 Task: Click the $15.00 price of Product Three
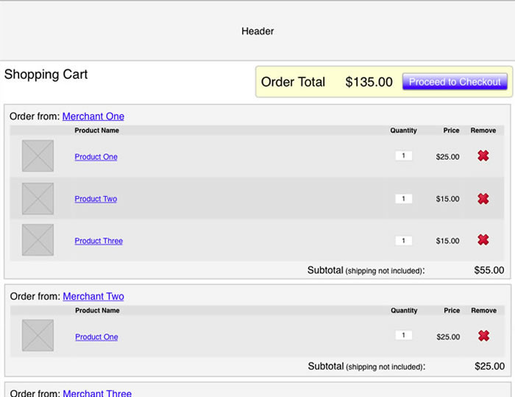pyautogui.click(x=447, y=241)
